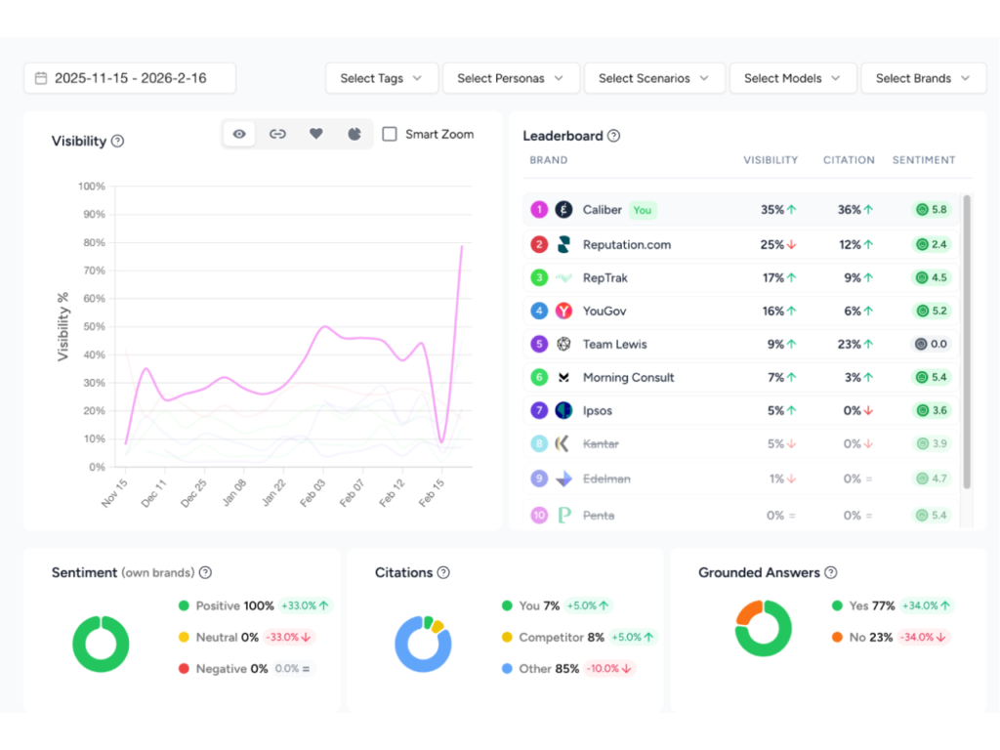
Task: Open the Select Brands dropdown
Action: [x=923, y=78]
